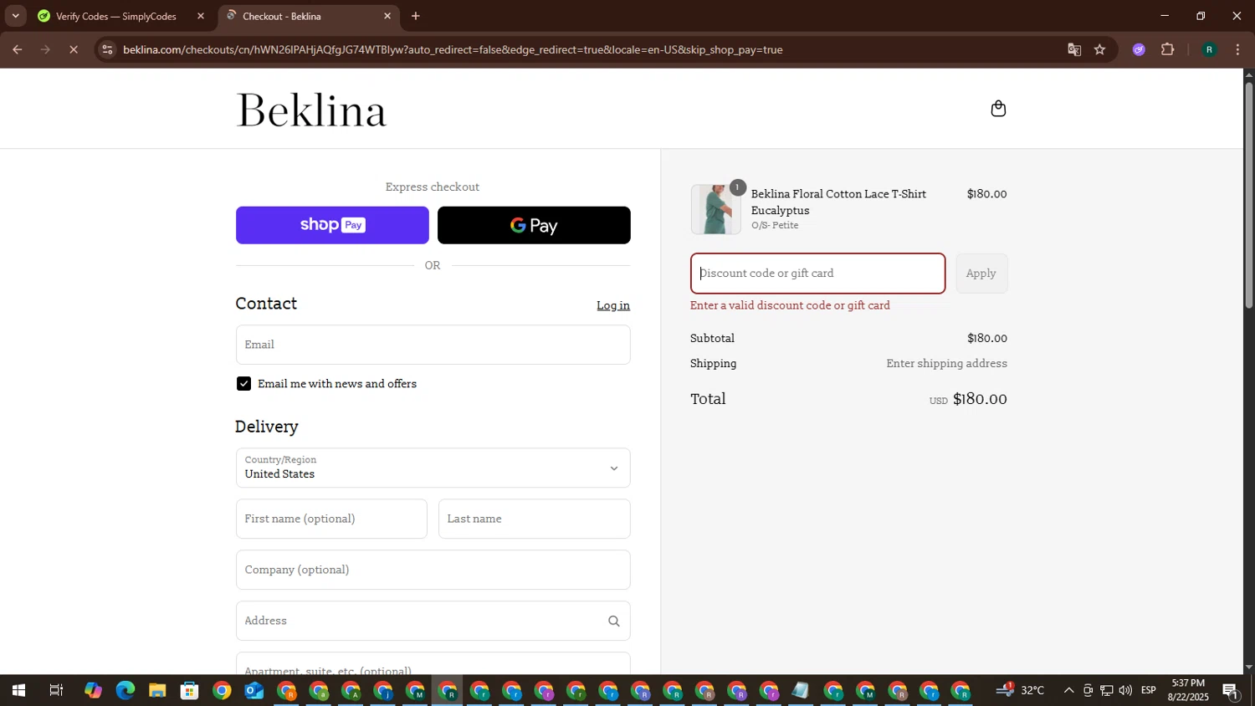1255x706 pixels.
Task: Open the Windows Start menu
Action: click(x=18, y=691)
